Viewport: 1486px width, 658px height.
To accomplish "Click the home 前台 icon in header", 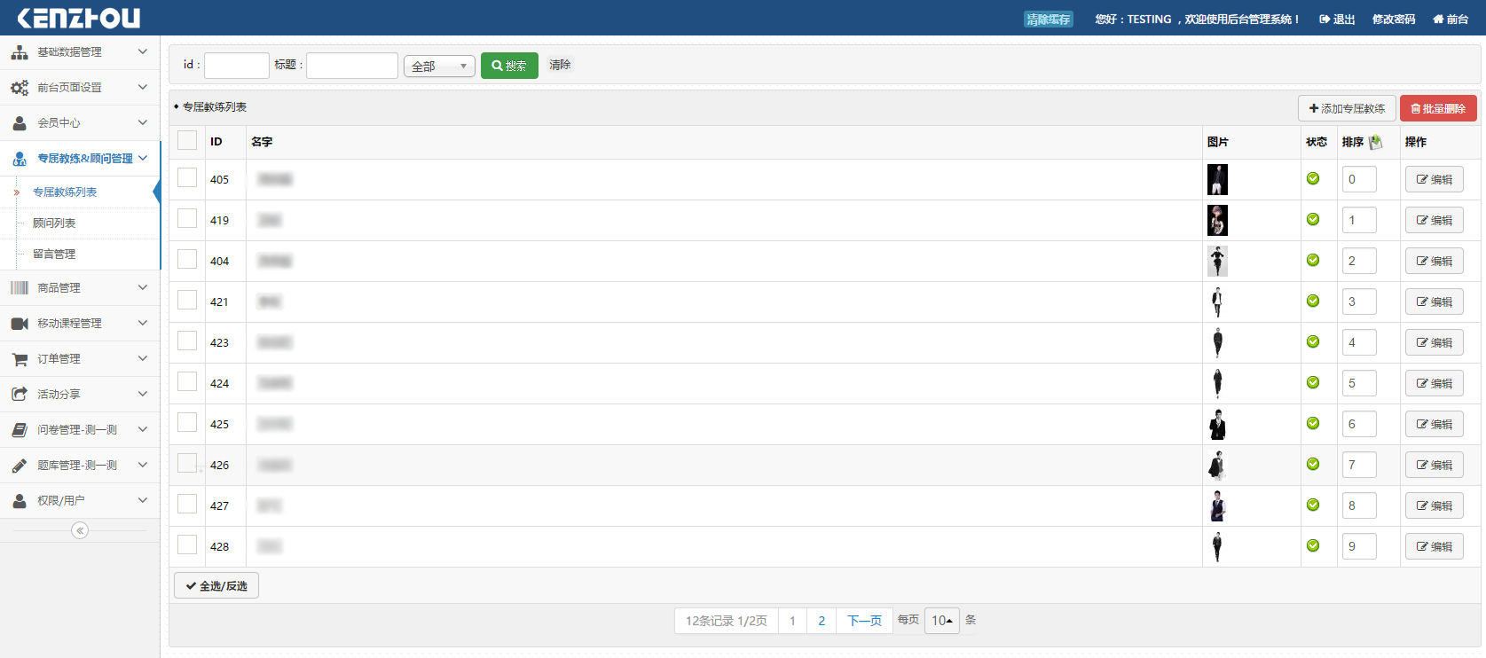I will [1438, 20].
